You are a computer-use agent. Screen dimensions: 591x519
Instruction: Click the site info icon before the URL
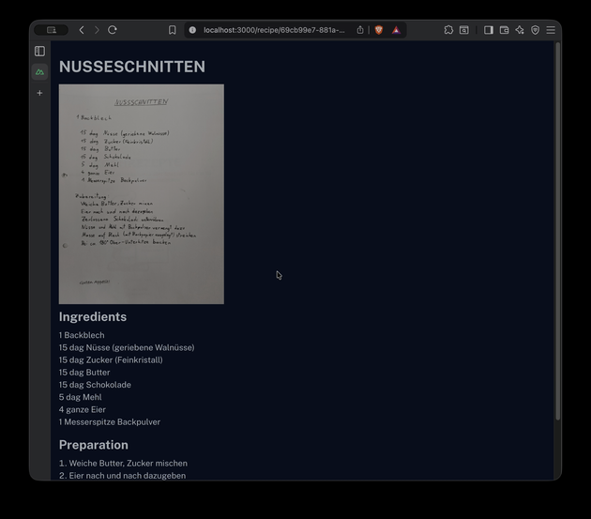(x=192, y=30)
